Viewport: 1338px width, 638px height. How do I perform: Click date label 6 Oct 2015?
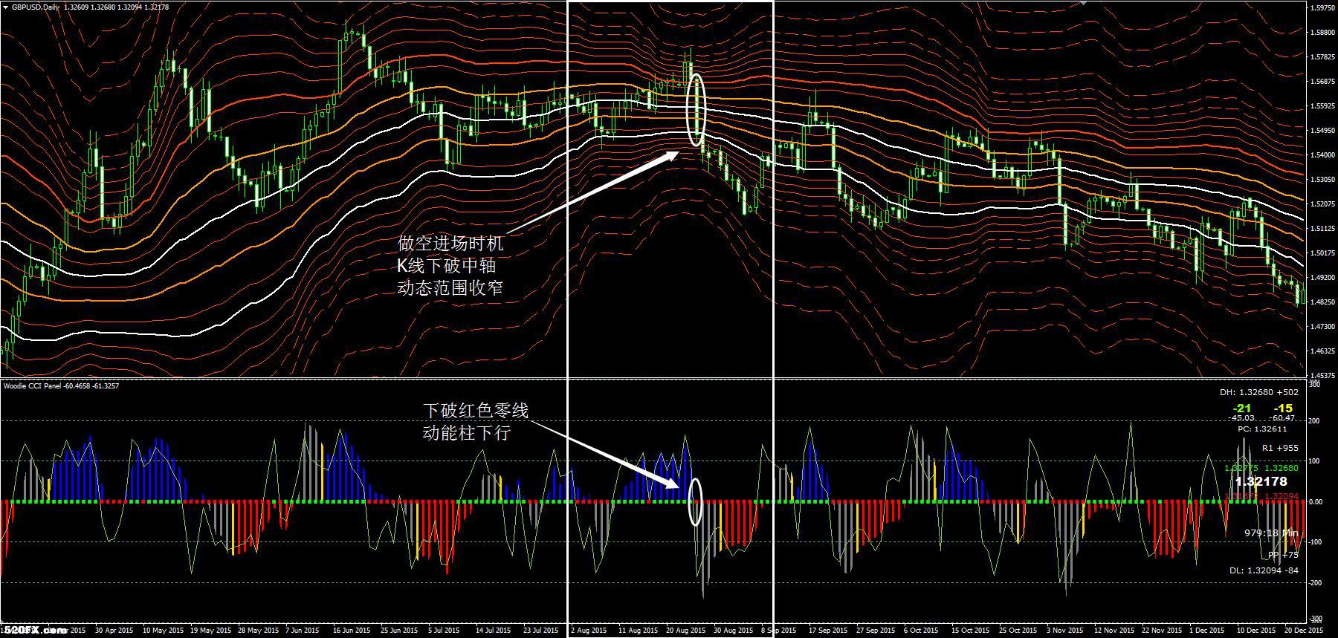[x=922, y=631]
